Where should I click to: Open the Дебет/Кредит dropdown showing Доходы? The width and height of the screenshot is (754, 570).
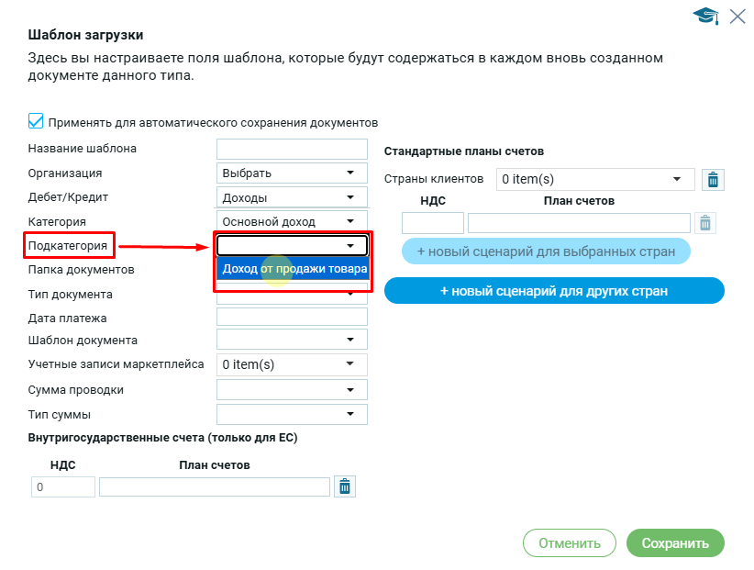tap(292, 197)
